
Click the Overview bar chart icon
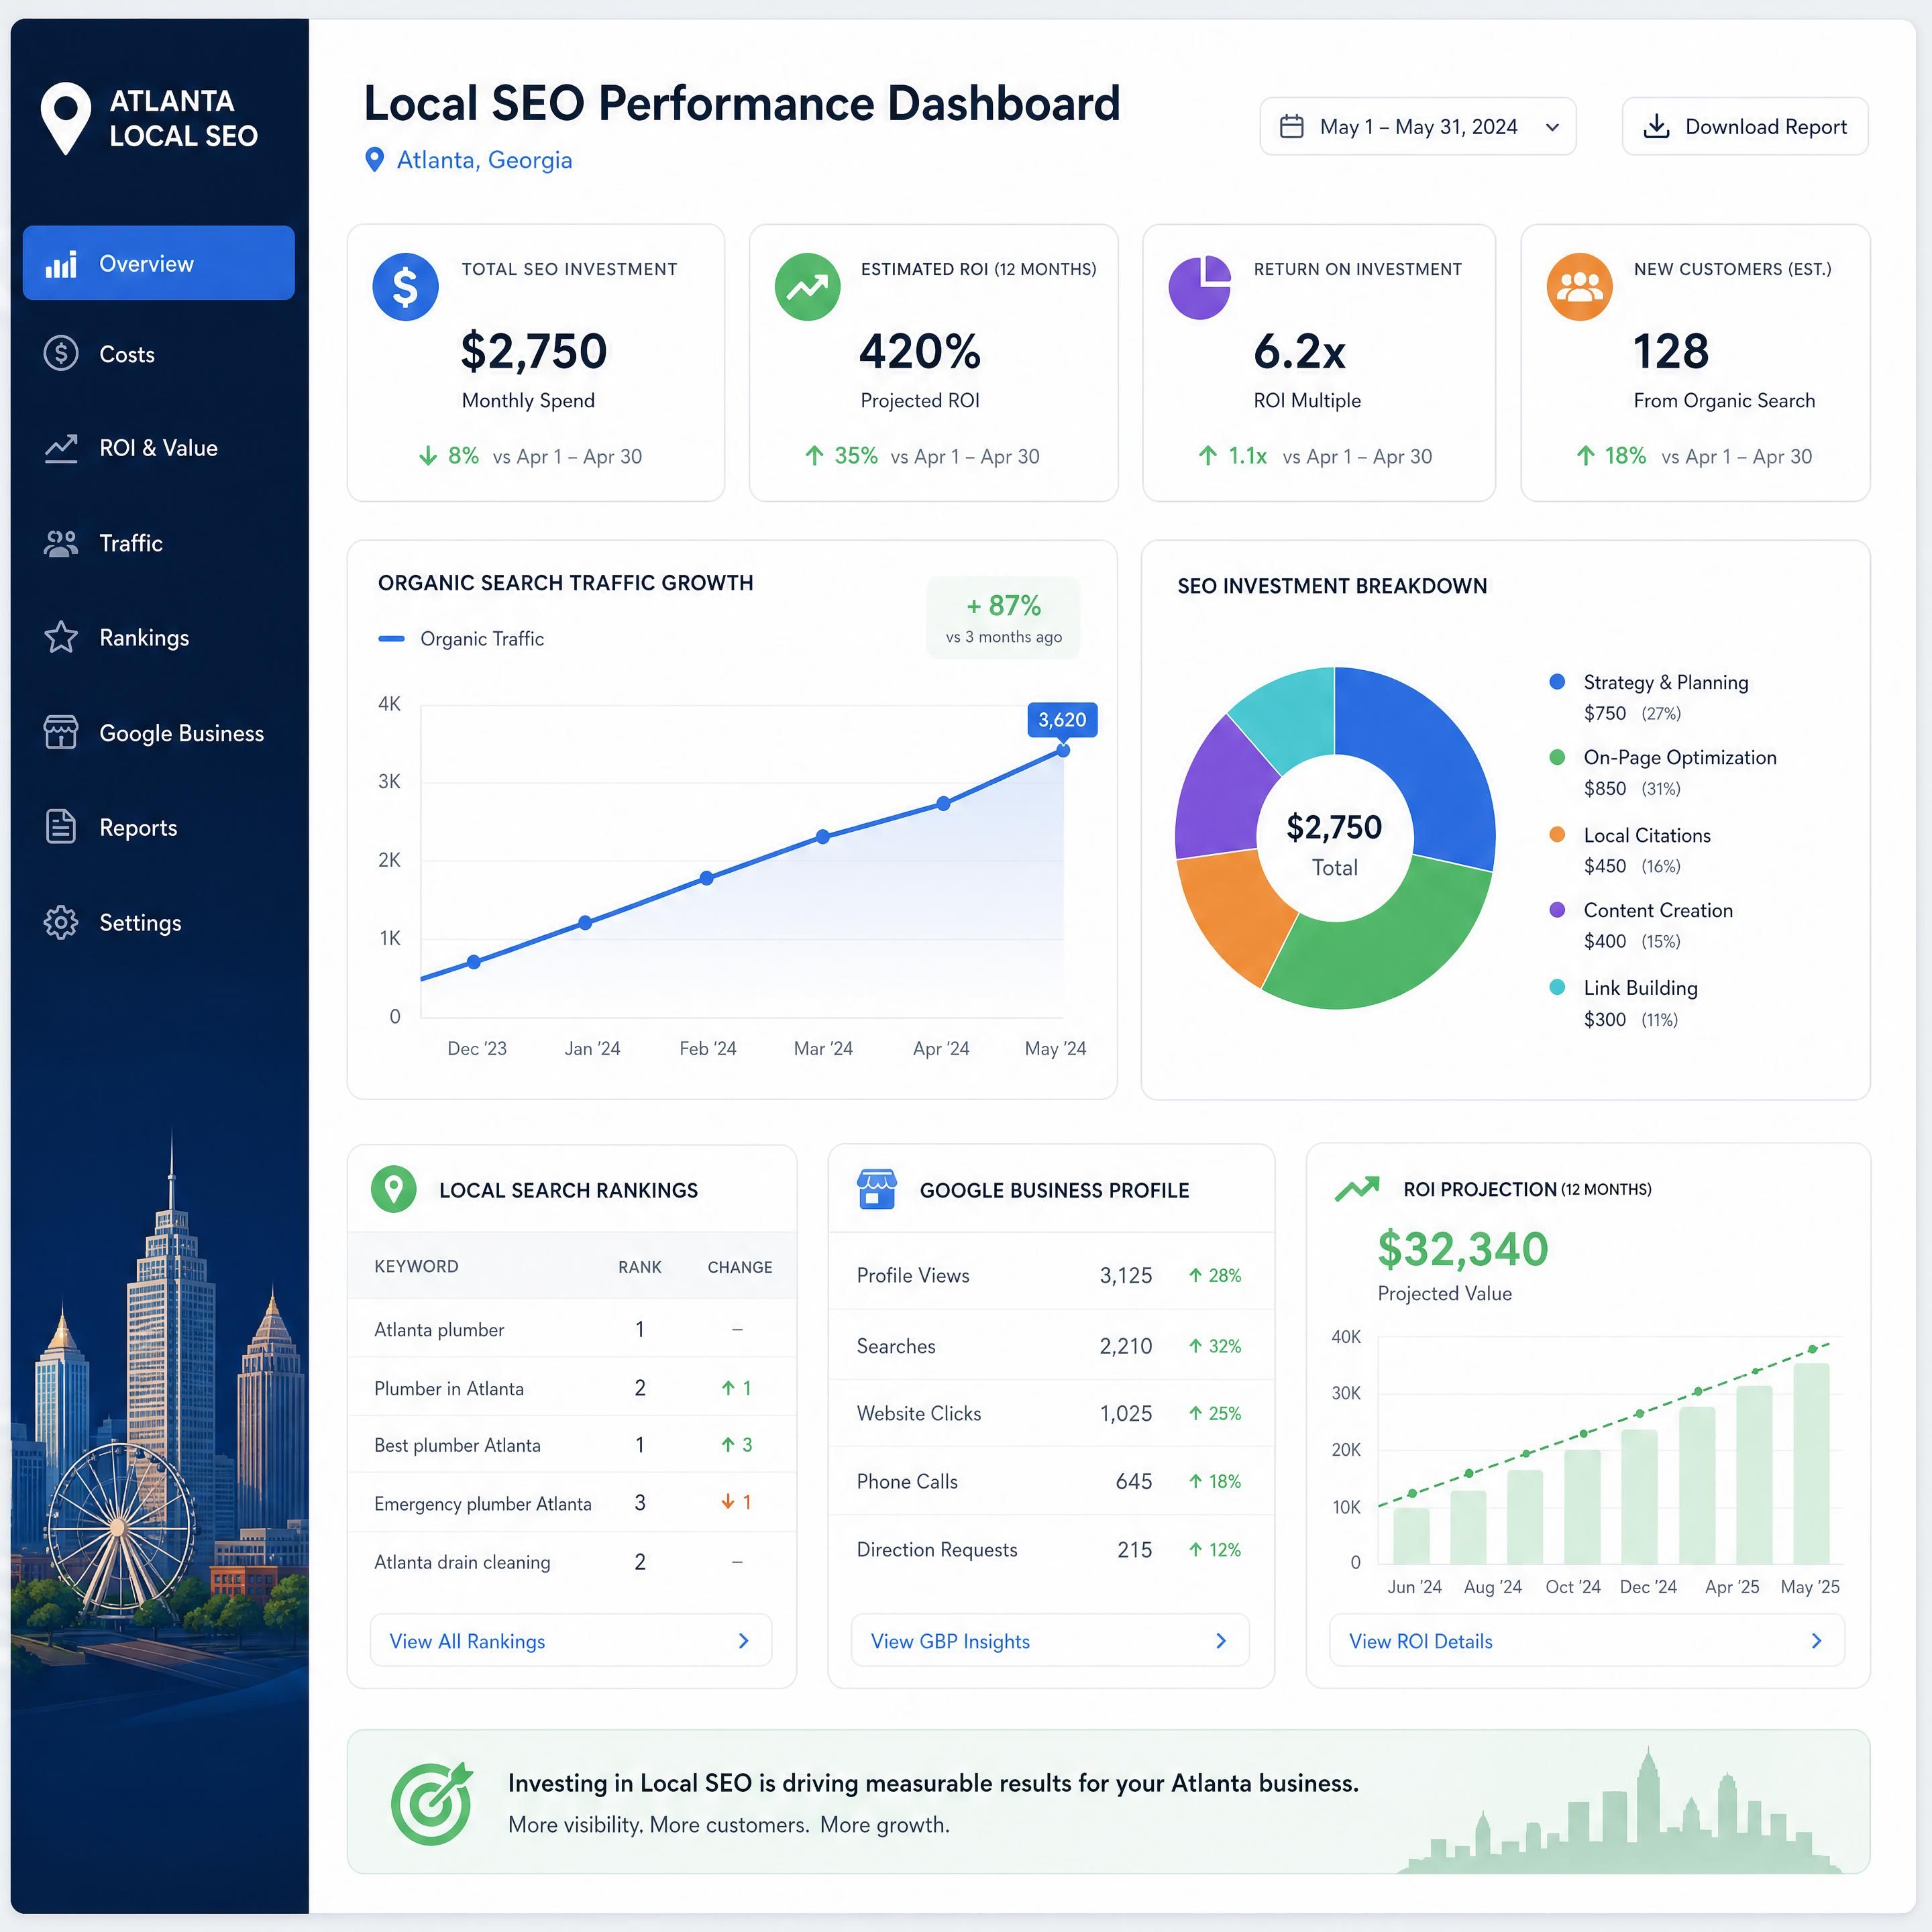pyautogui.click(x=61, y=264)
